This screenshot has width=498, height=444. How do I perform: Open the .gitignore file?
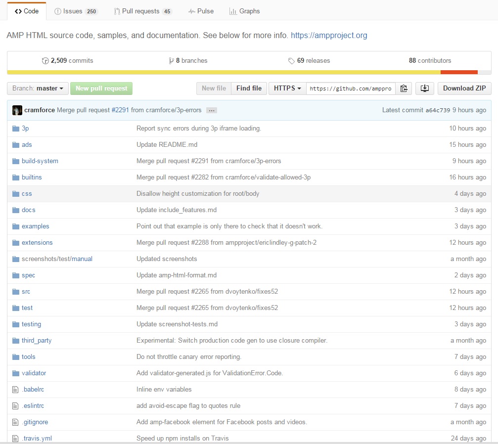click(35, 422)
